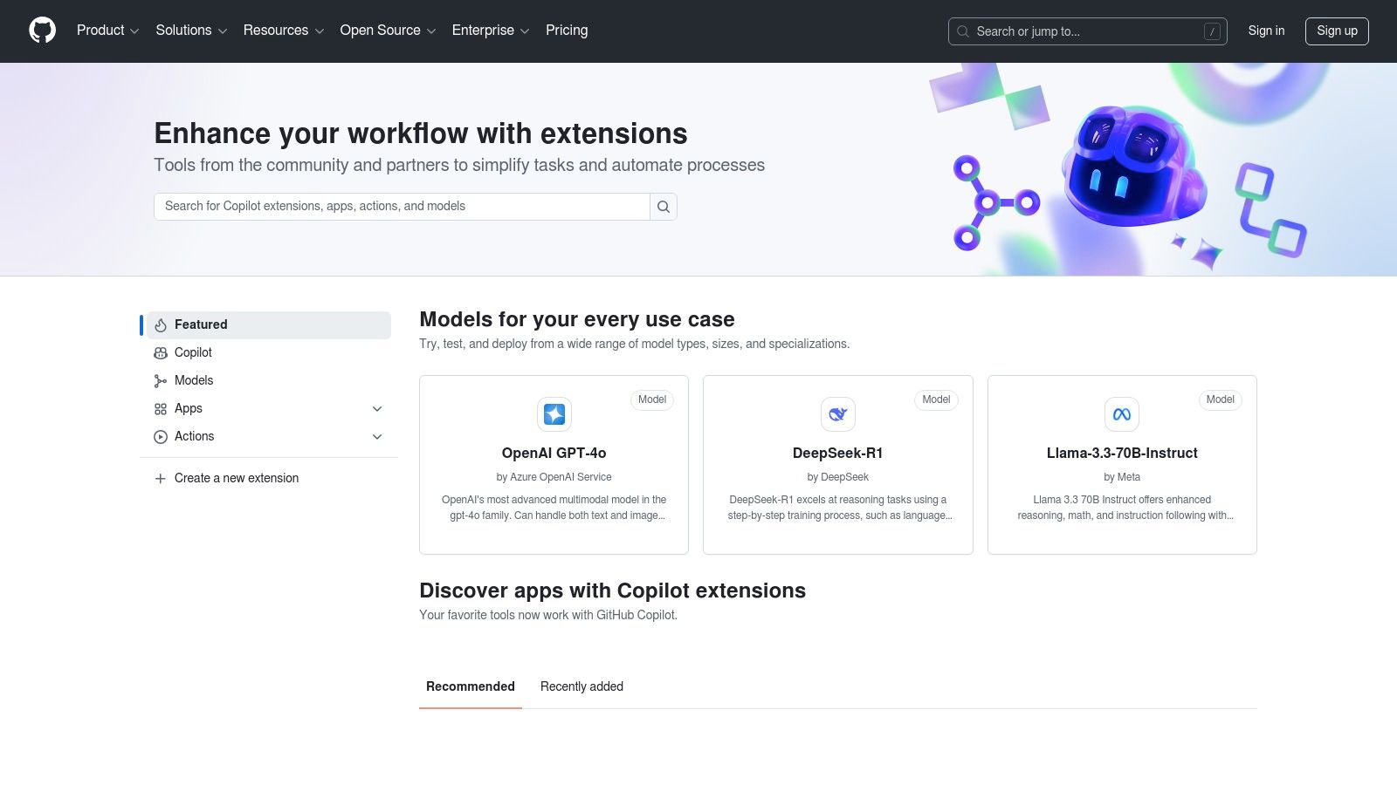This screenshot has height=785, width=1397.
Task: Focus the Copilot extensions search field
Action: (402, 207)
